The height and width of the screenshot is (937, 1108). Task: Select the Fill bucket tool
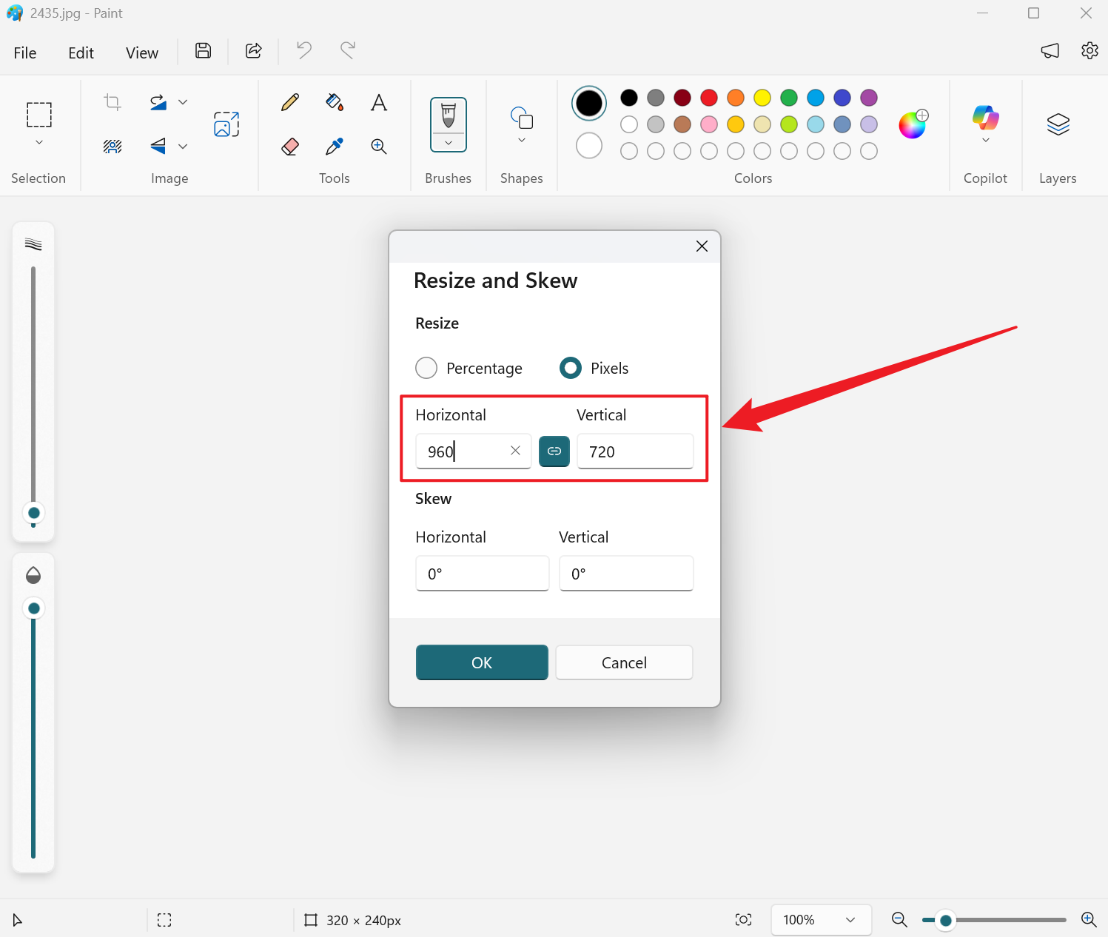pyautogui.click(x=335, y=102)
